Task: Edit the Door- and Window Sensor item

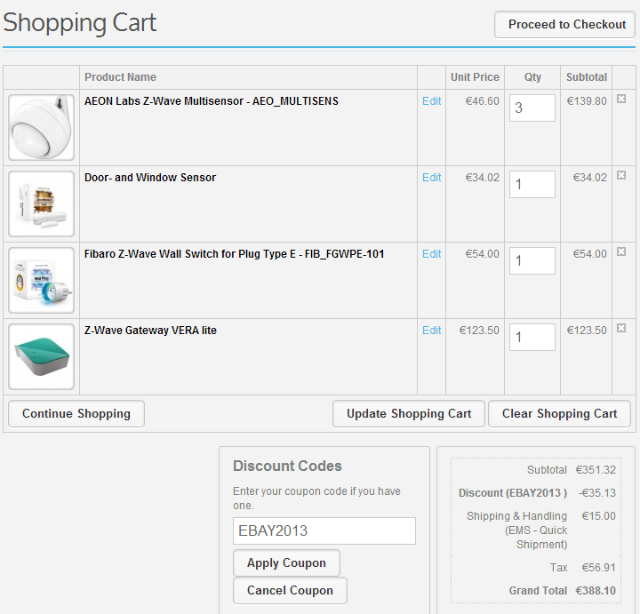Action: click(x=431, y=178)
